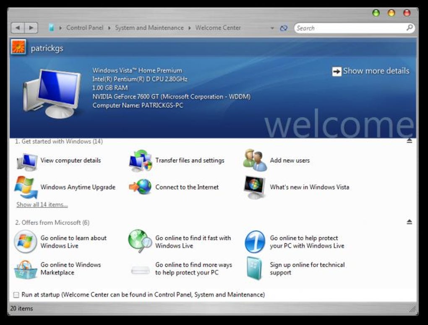428x325 pixels.
Task: Click the NVIDIA GeForce 7600 GT text line
Action: 172,96
